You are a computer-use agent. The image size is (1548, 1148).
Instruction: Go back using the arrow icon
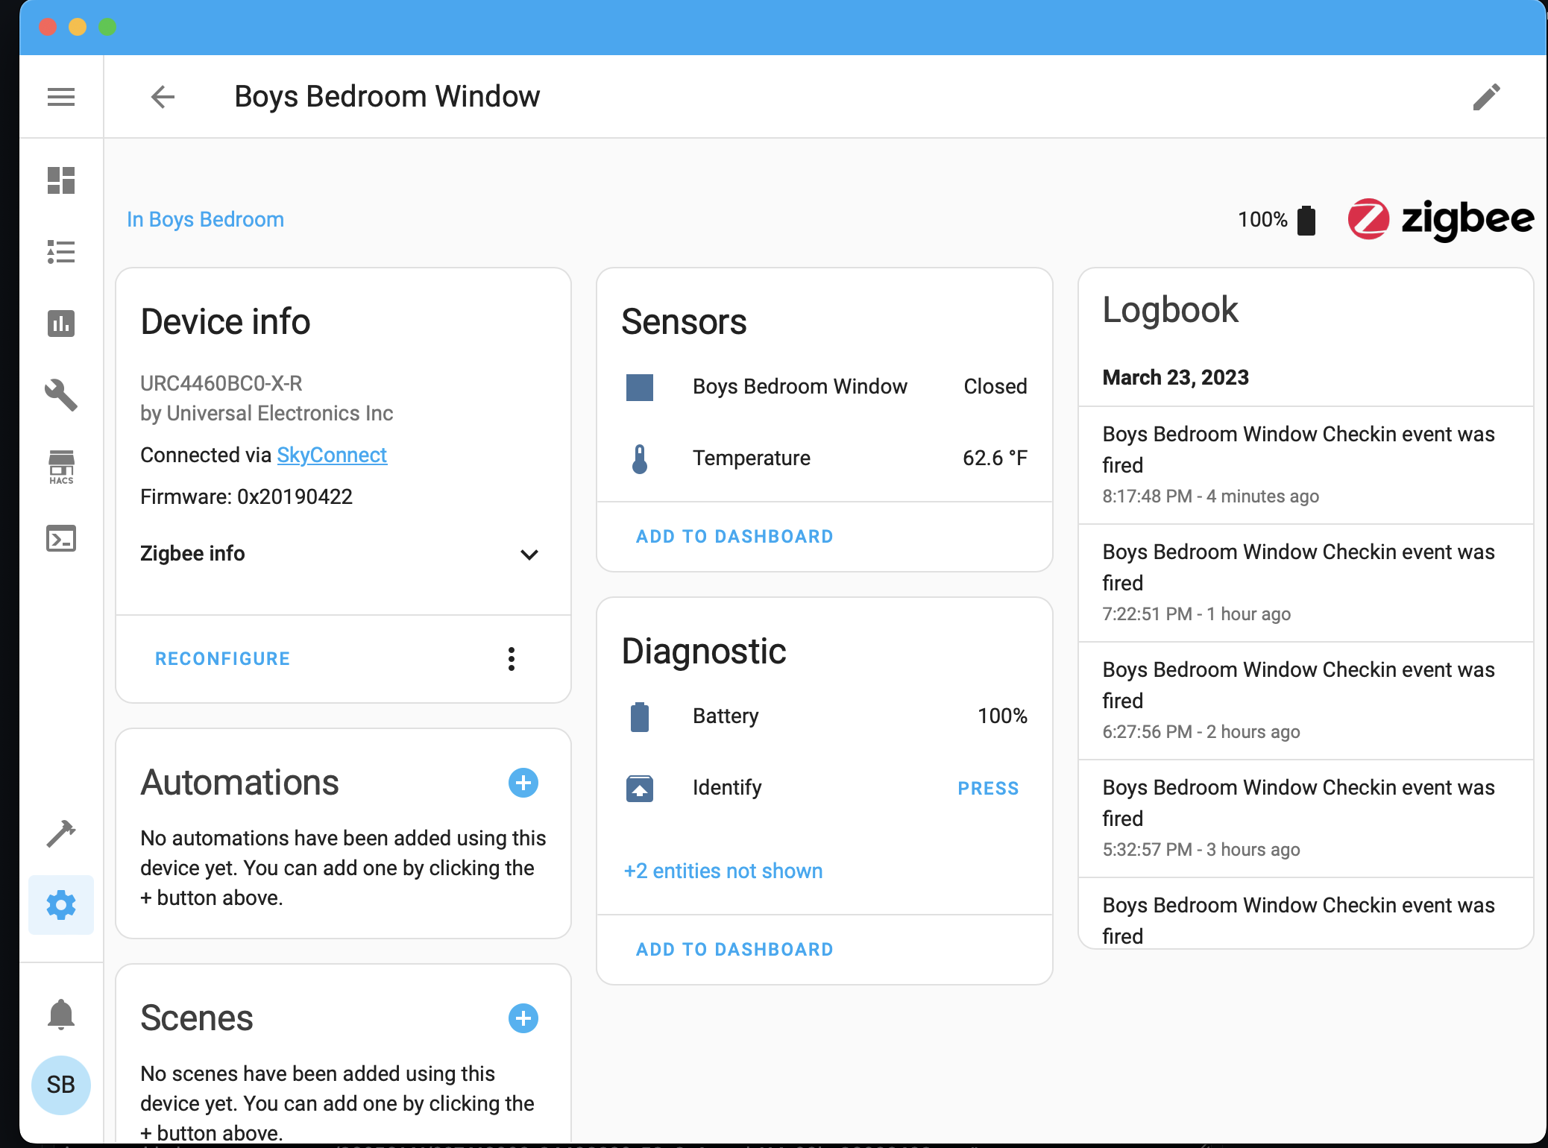(x=163, y=97)
